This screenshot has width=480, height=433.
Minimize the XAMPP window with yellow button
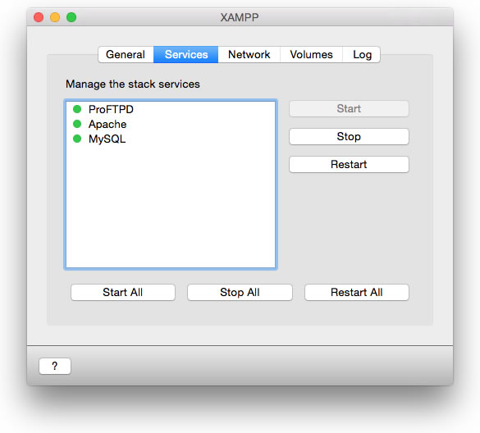(x=55, y=17)
